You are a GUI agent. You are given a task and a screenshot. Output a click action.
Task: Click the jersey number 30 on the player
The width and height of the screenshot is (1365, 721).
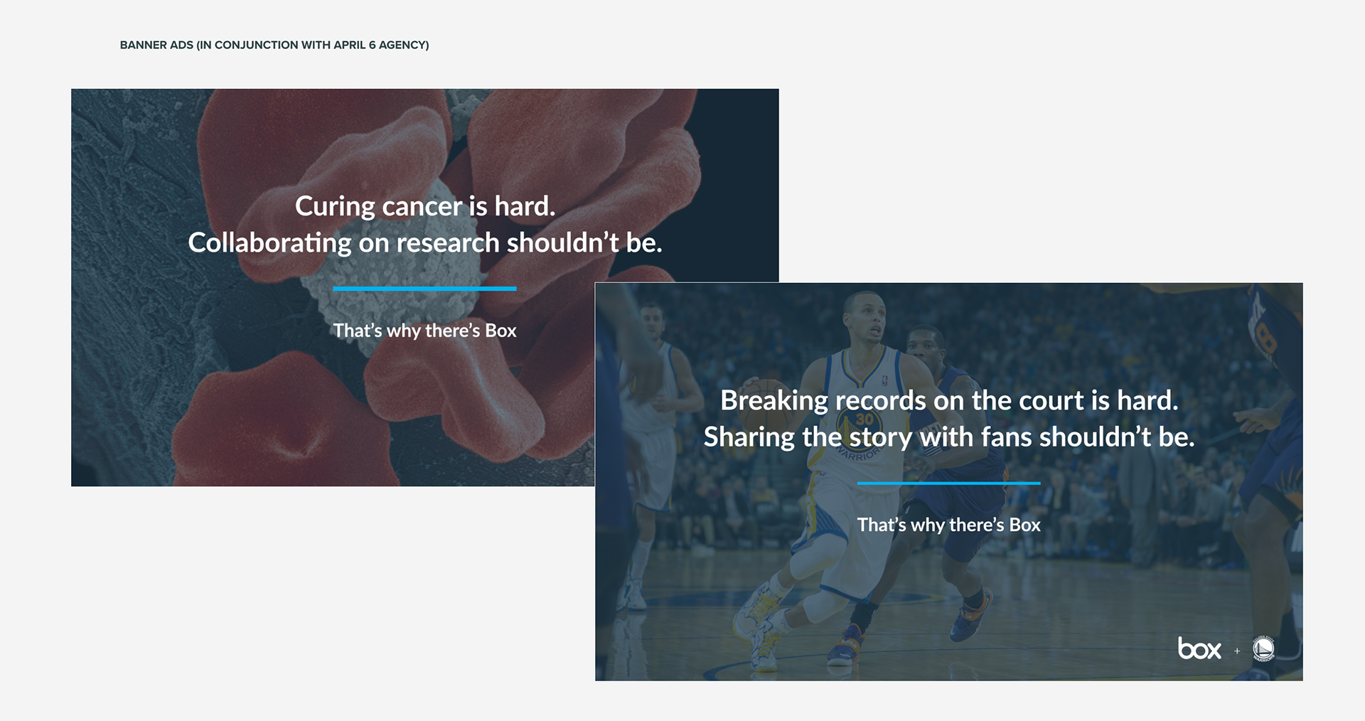[x=864, y=420]
